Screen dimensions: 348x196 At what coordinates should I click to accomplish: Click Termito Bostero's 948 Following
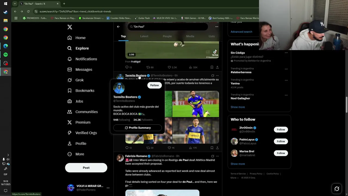(x=122, y=120)
